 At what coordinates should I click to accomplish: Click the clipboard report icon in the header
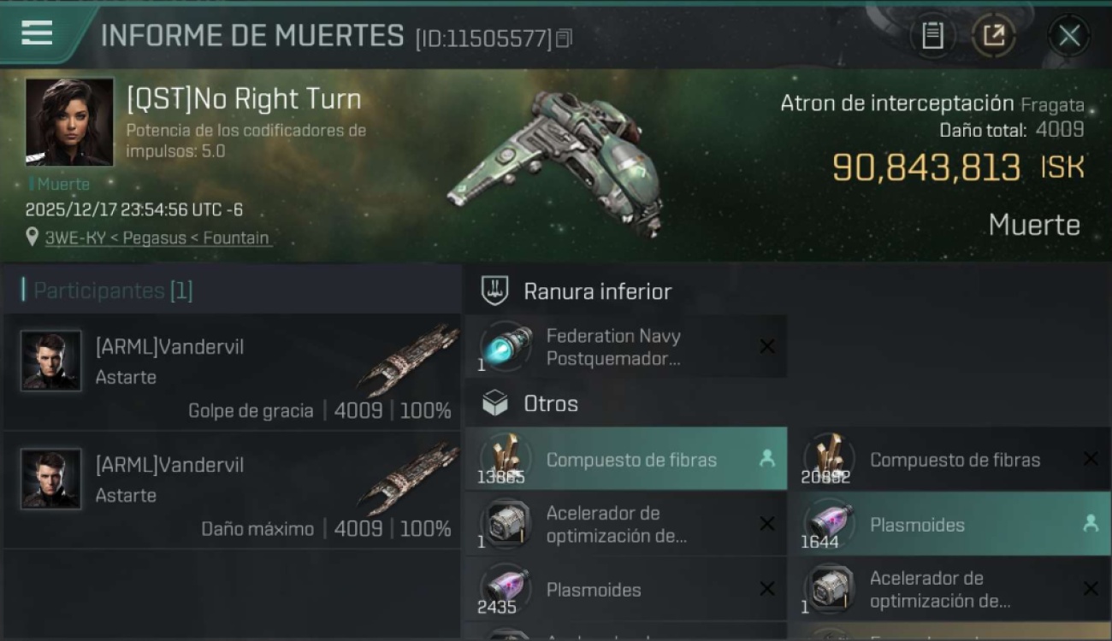[932, 36]
